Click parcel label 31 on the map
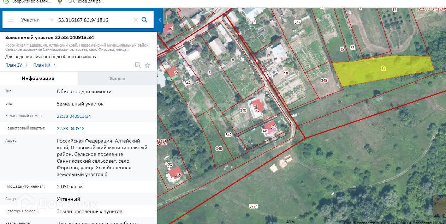 point(176,72)
